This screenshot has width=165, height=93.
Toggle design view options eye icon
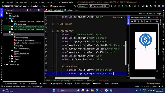tap(132, 21)
